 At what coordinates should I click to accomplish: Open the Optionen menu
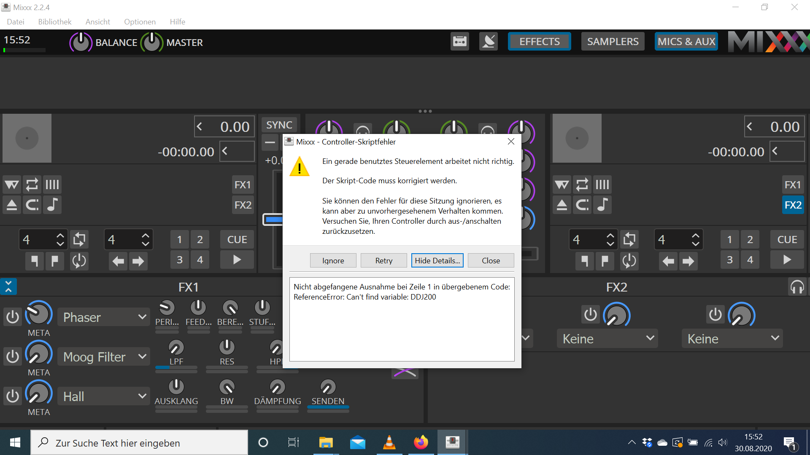tap(140, 21)
